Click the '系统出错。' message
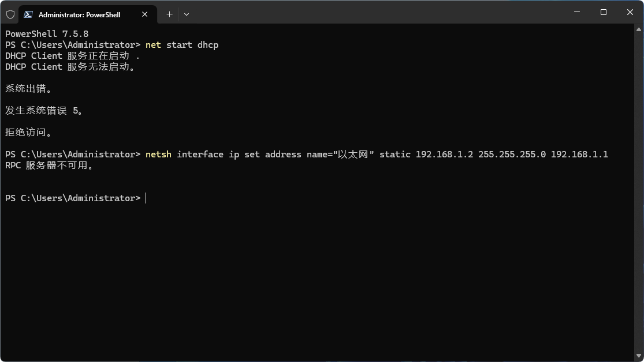This screenshot has width=644, height=362. [28, 89]
